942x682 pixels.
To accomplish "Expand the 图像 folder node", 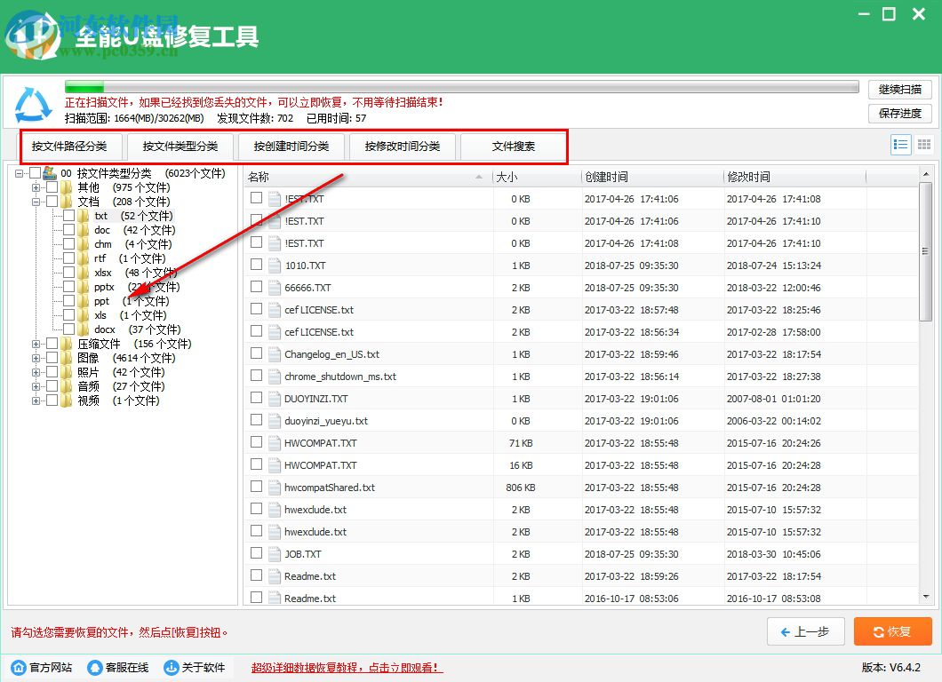I will (36, 358).
